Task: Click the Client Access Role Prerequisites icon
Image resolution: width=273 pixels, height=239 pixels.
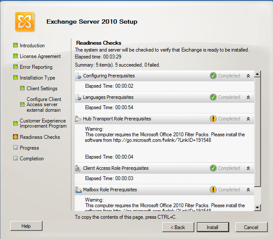Action: [78, 168]
